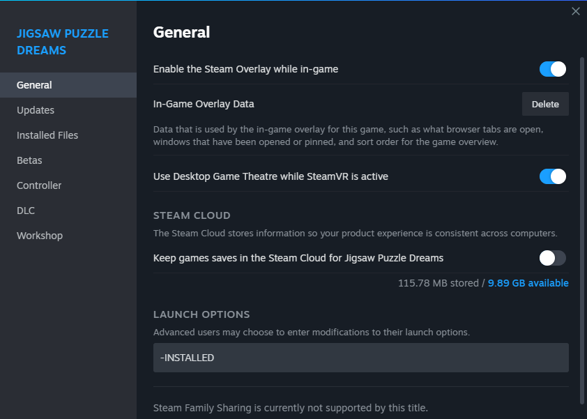The image size is (587, 419).
Task: Click the General page heading
Action: click(x=181, y=32)
